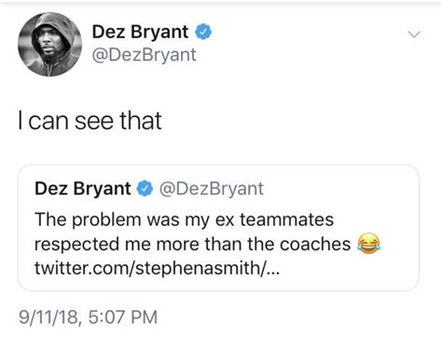442x339 pixels.
Task: Open the quoted tweet card
Action: [218, 228]
